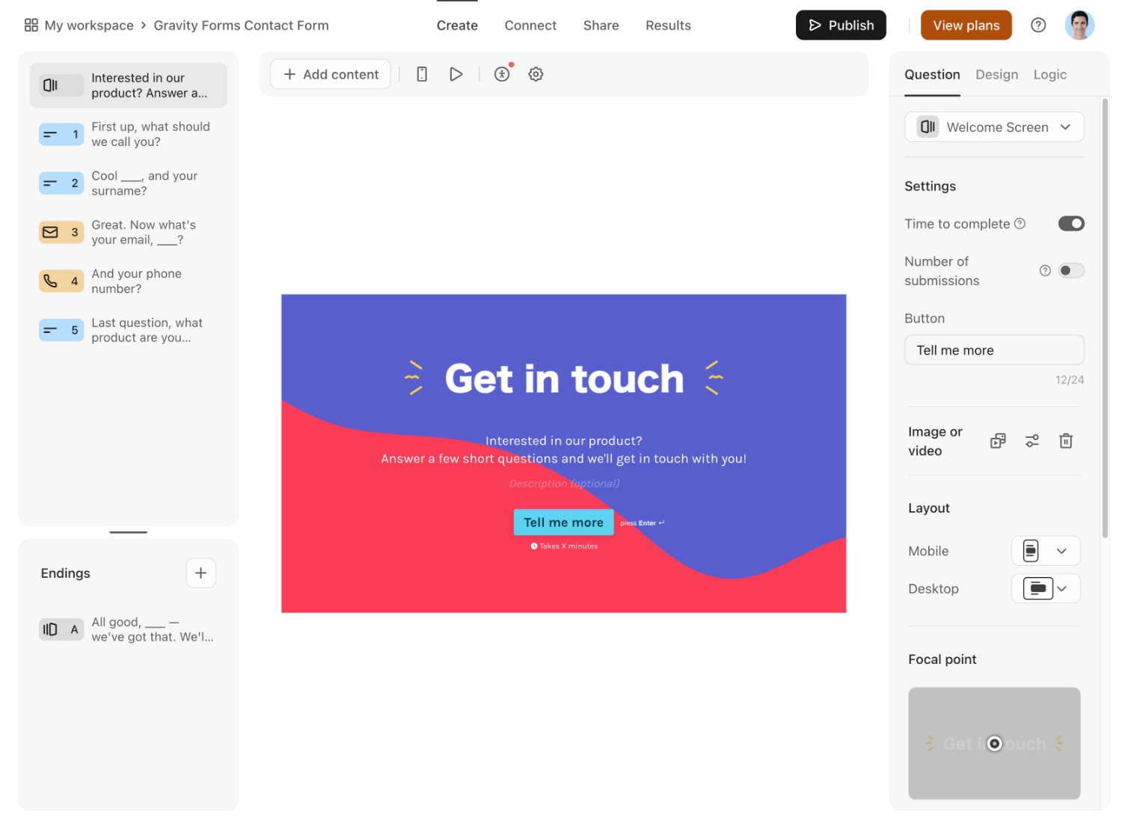Switch to the Create tab
1122x827 pixels.
[457, 25]
